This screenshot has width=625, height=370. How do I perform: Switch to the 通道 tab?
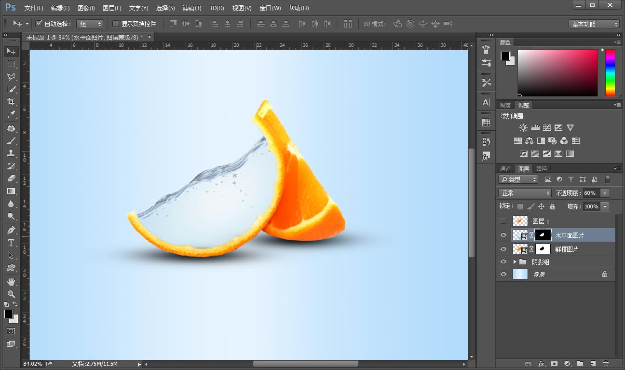[x=505, y=169]
